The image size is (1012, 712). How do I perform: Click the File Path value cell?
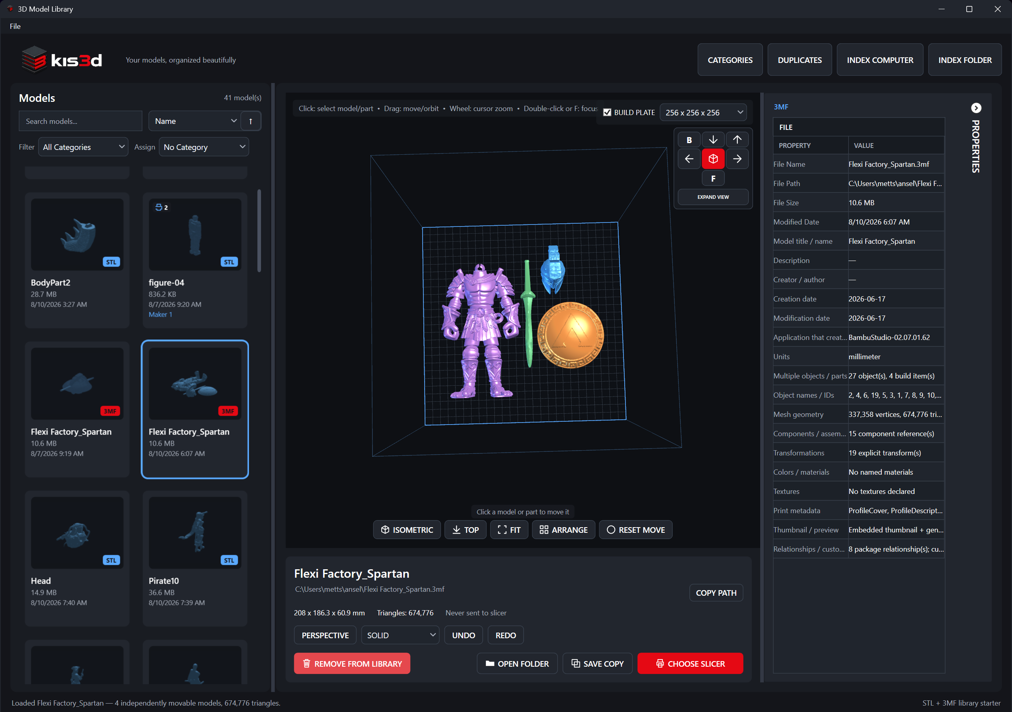point(895,183)
